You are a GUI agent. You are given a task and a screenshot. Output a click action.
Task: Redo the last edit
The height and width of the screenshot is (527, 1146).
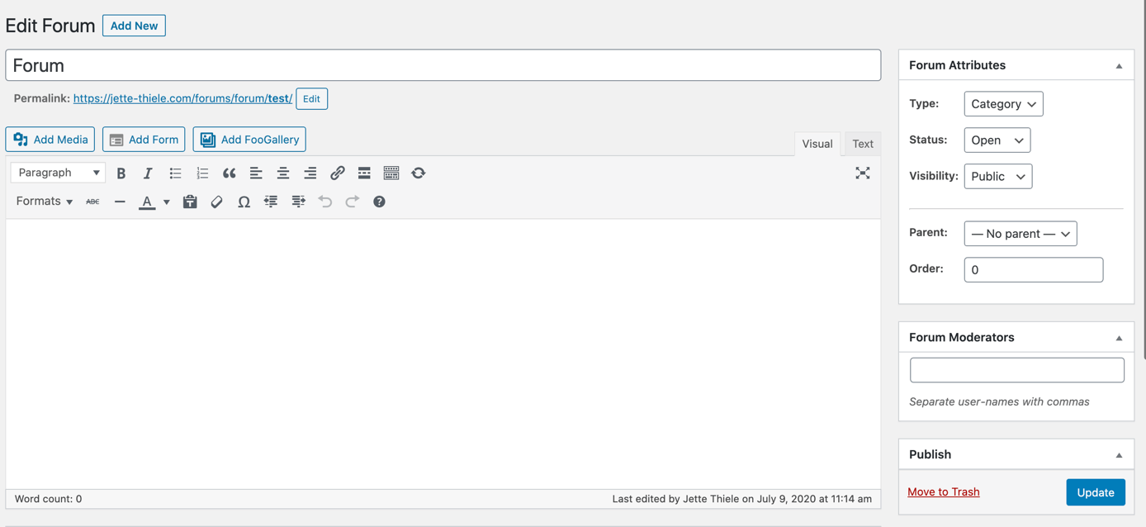pos(353,202)
